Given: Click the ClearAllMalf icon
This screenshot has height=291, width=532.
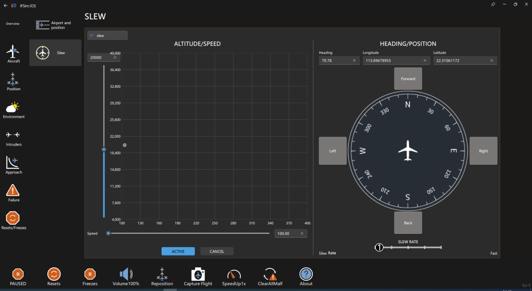Looking at the screenshot, I should coord(269,275).
